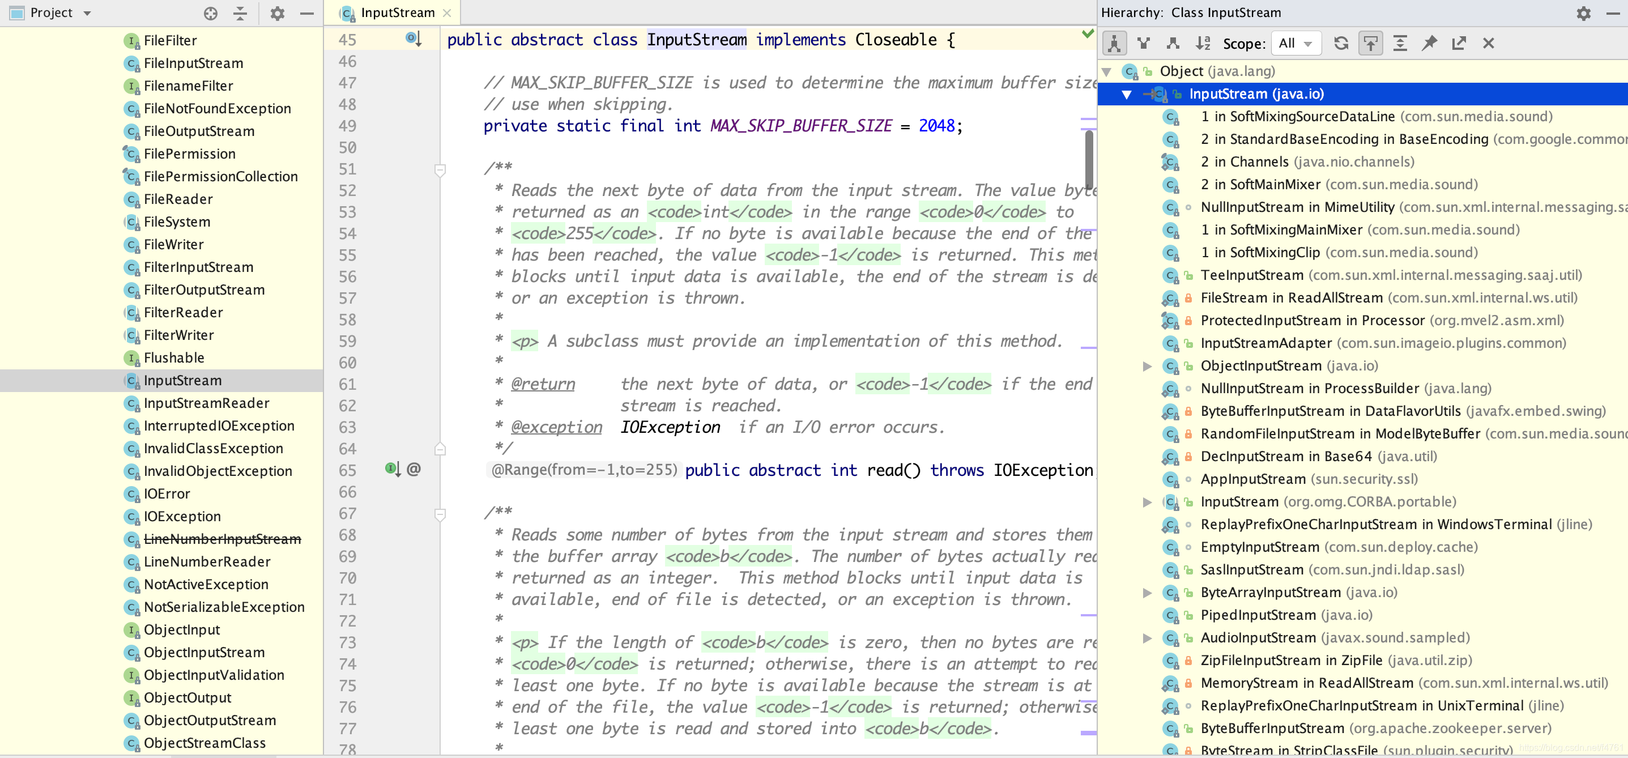Refresh the hierarchy tree

tap(1341, 43)
